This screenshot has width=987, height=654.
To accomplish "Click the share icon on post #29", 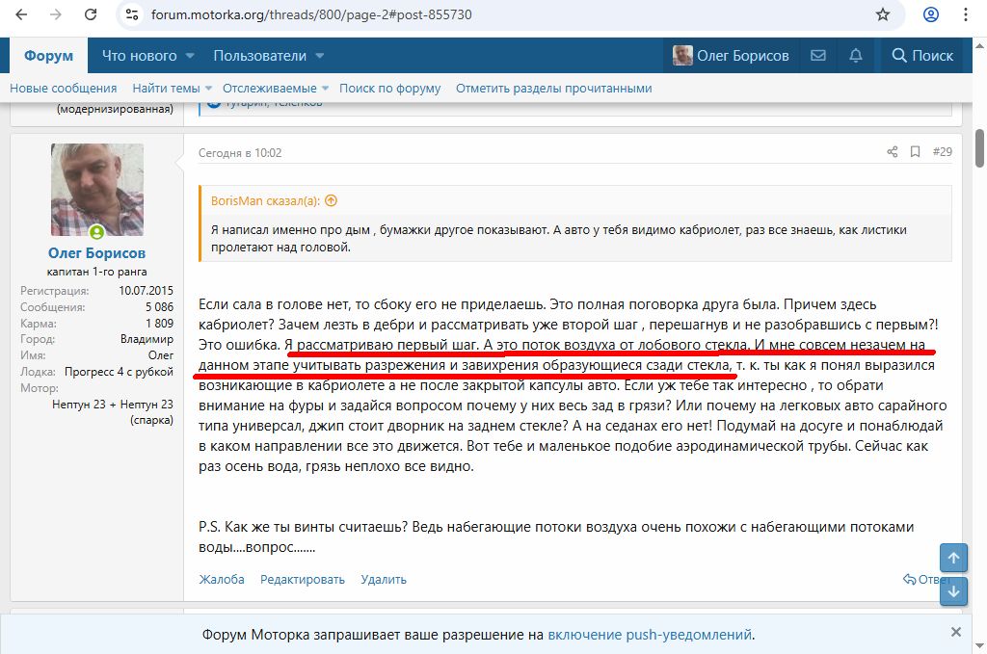I will (x=892, y=152).
